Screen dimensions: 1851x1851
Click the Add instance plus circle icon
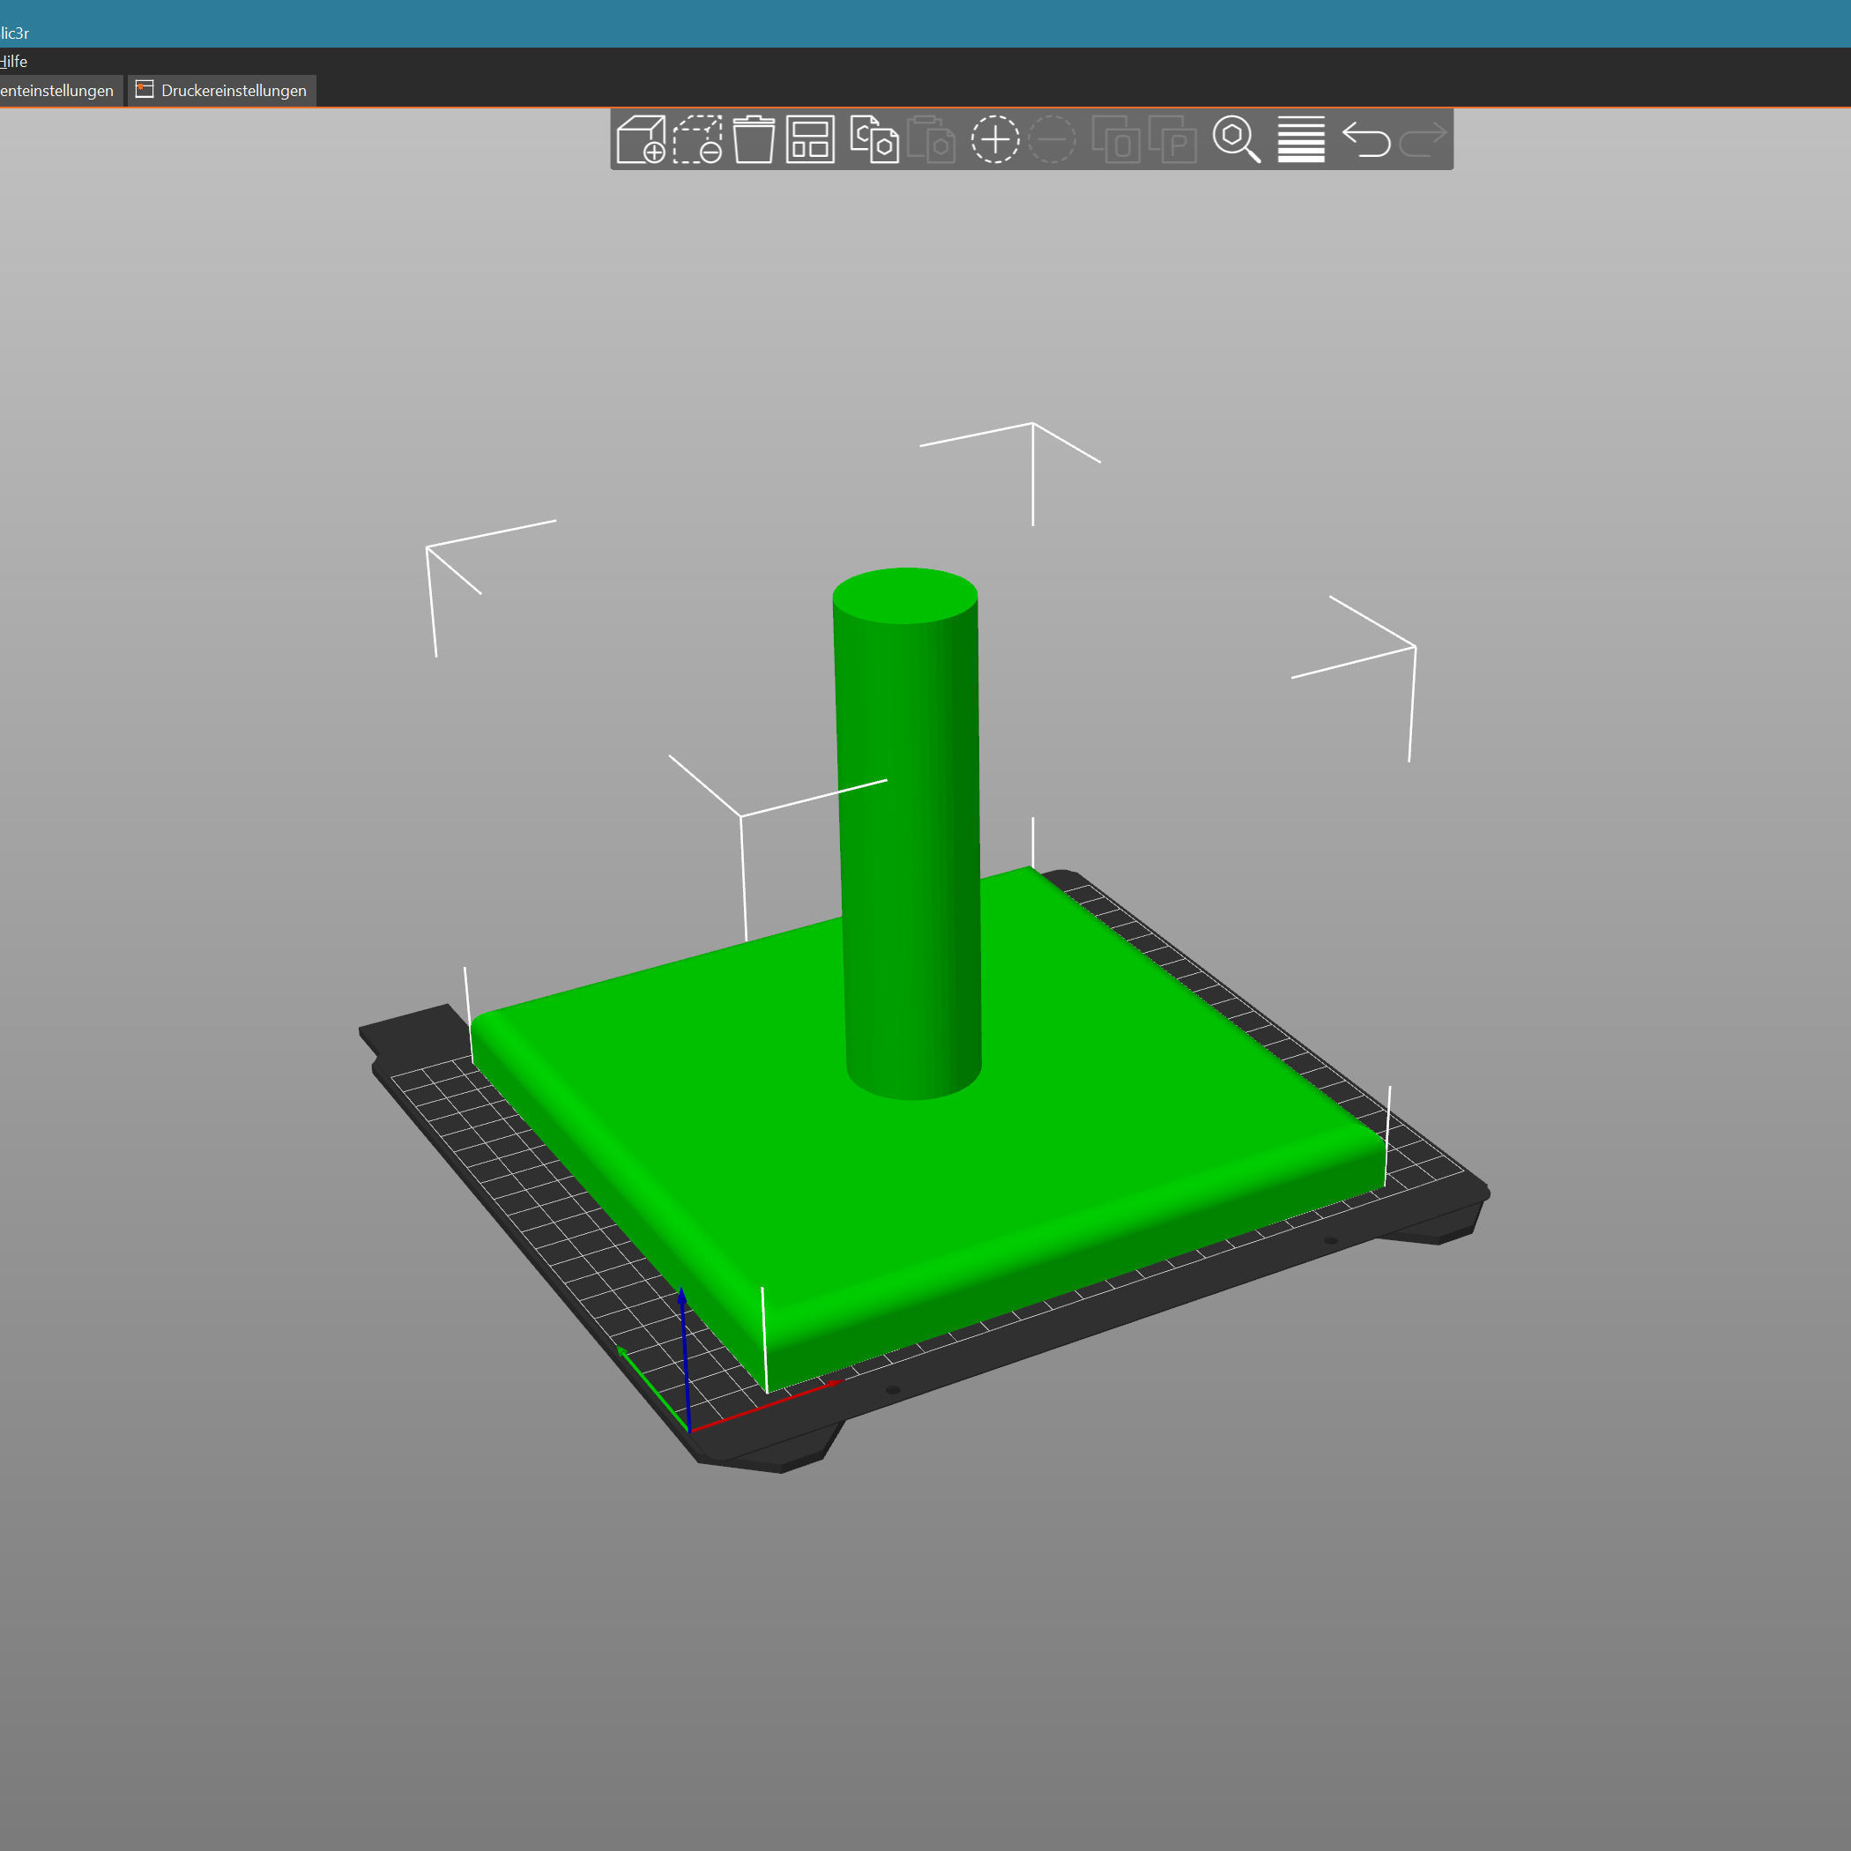[x=994, y=140]
